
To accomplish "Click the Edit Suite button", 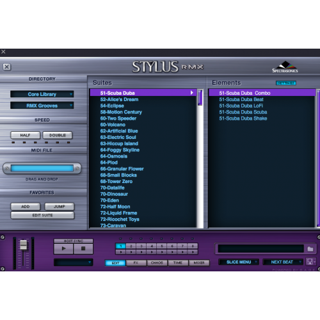I will (x=42, y=215).
